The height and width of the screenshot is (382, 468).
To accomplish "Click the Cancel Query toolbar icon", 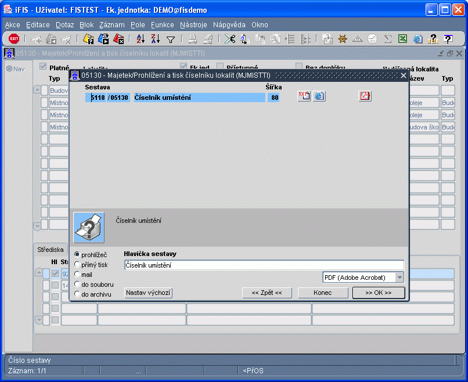I will (118, 39).
